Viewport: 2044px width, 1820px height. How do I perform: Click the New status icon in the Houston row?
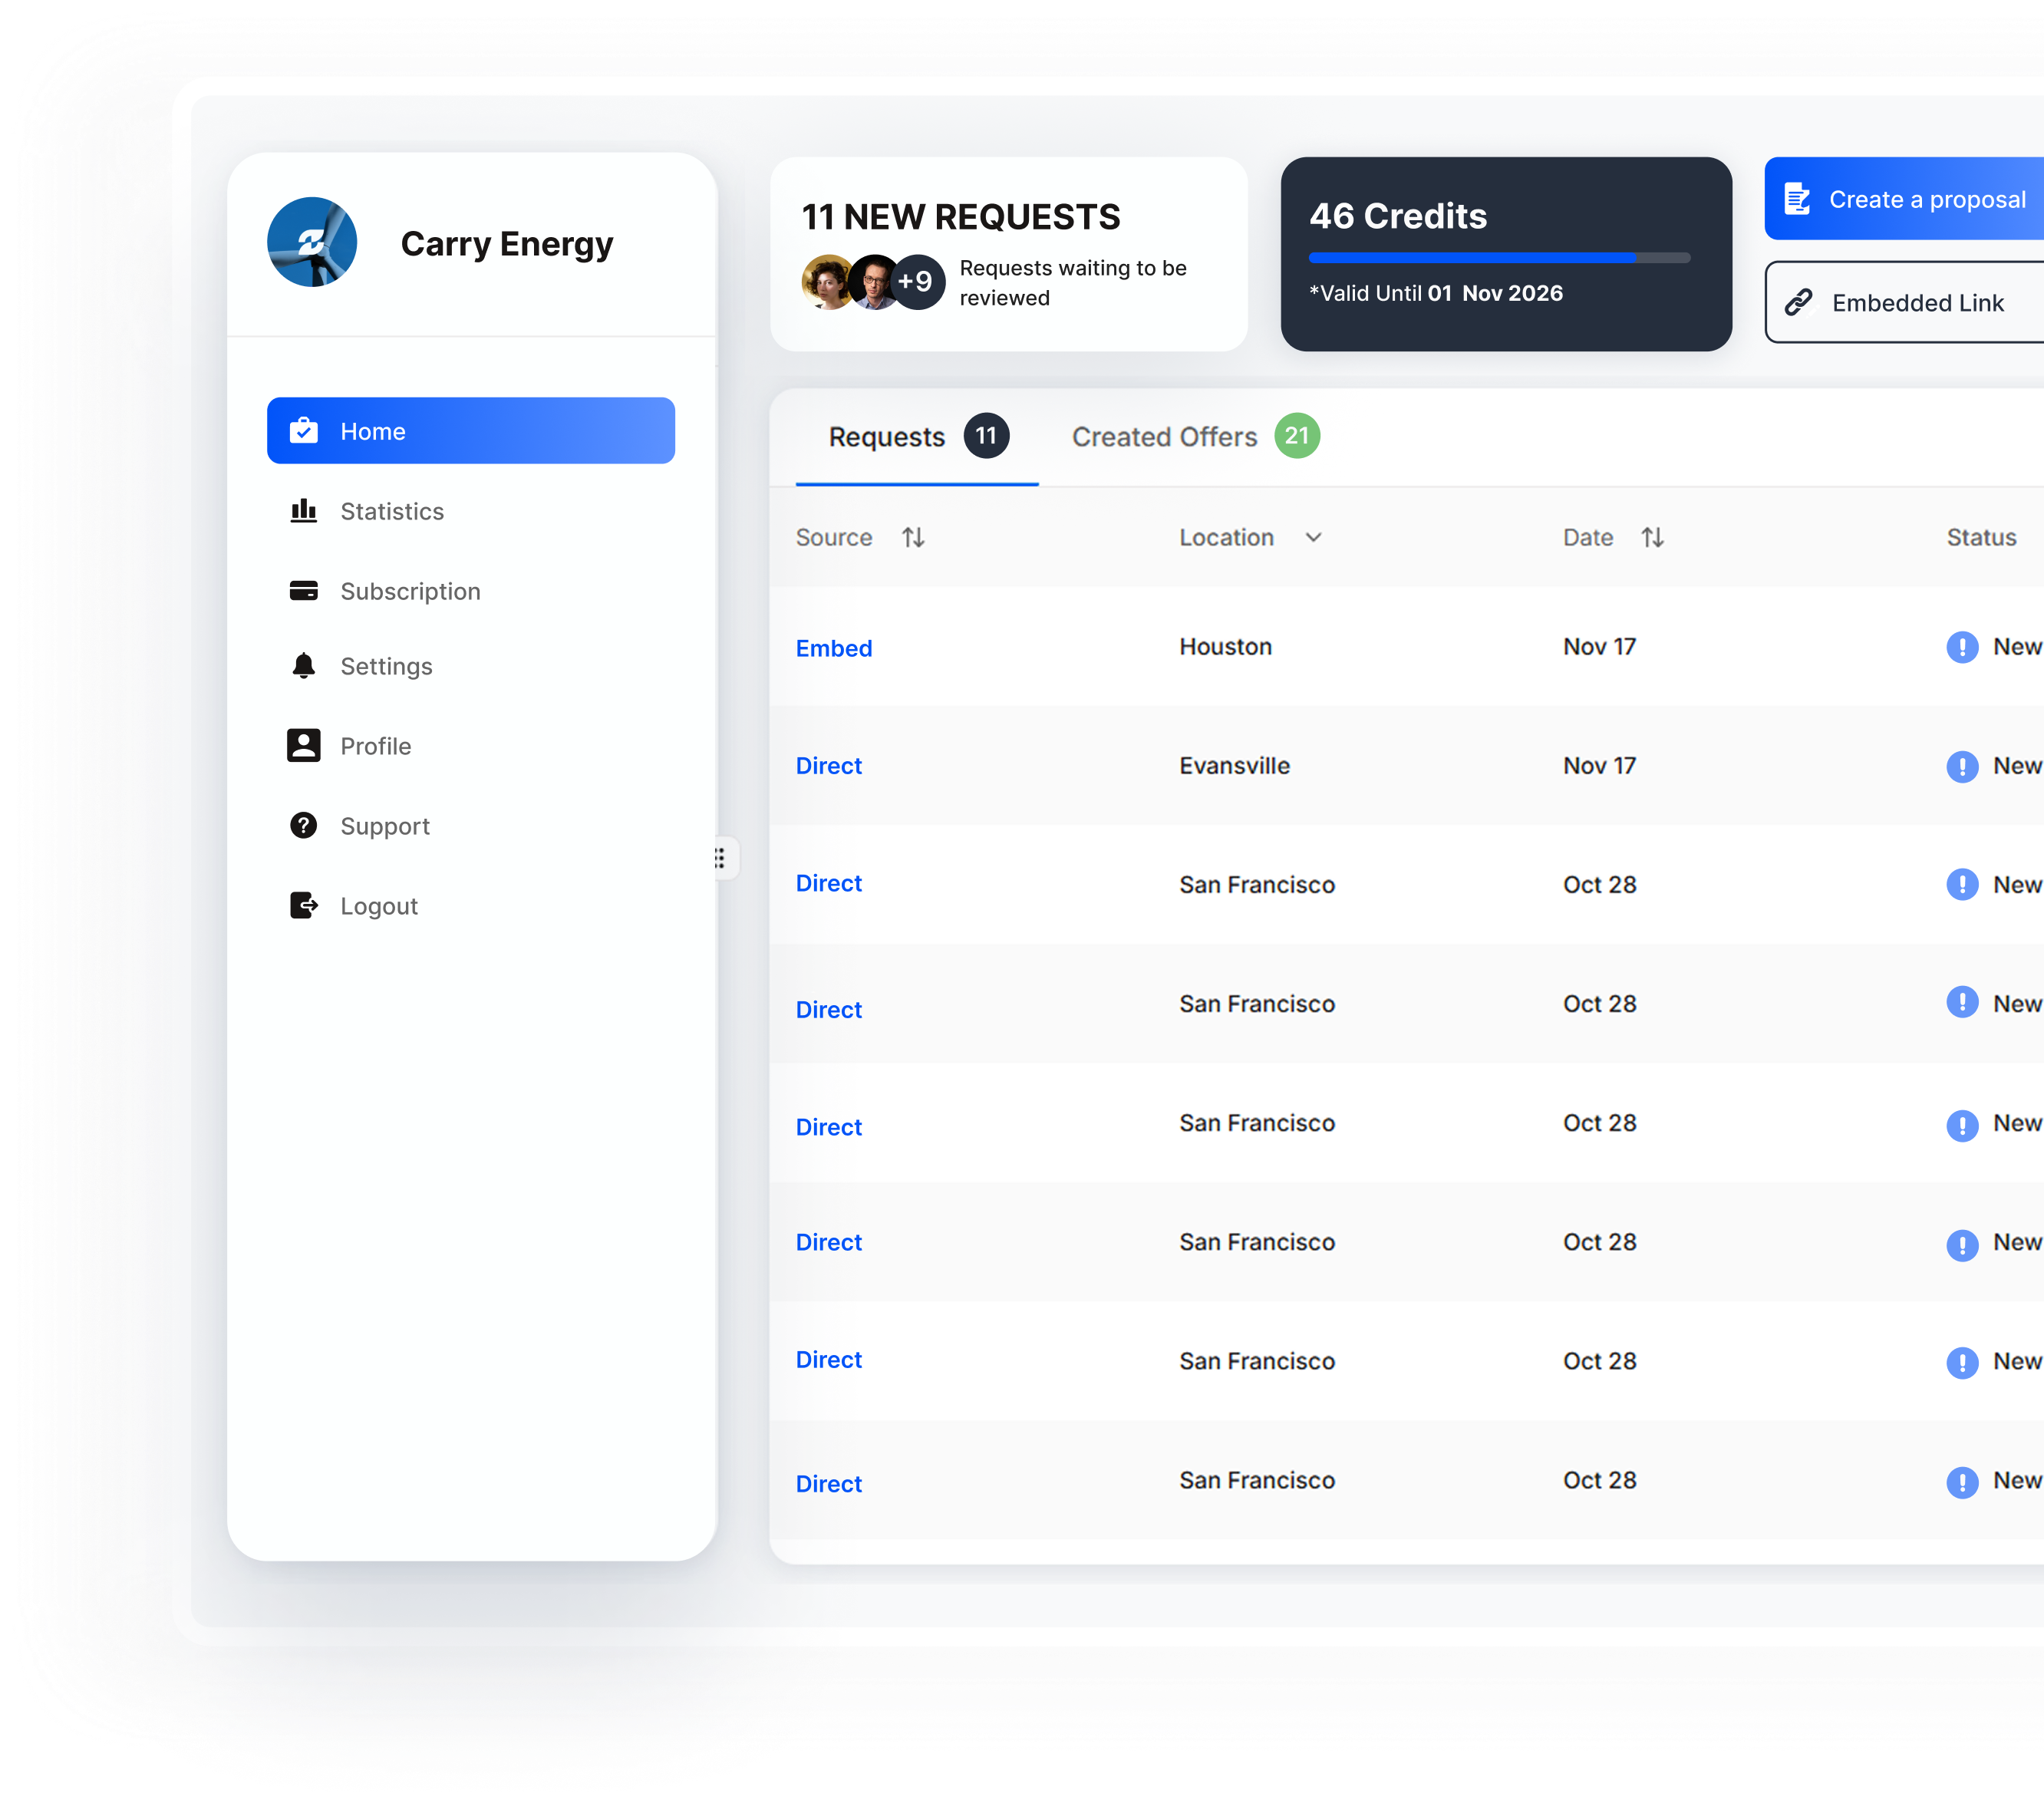click(1962, 647)
